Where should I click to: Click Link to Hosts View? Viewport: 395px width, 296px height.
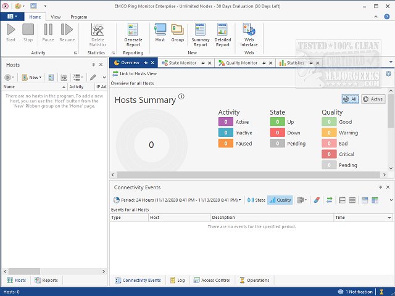point(134,73)
